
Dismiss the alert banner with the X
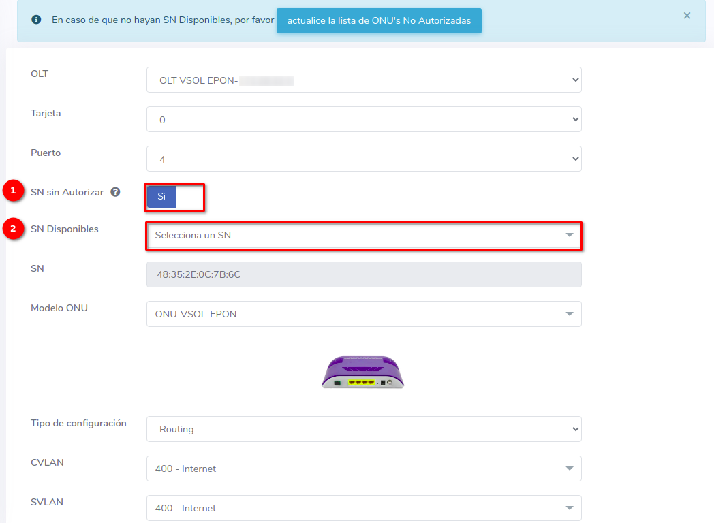[687, 16]
